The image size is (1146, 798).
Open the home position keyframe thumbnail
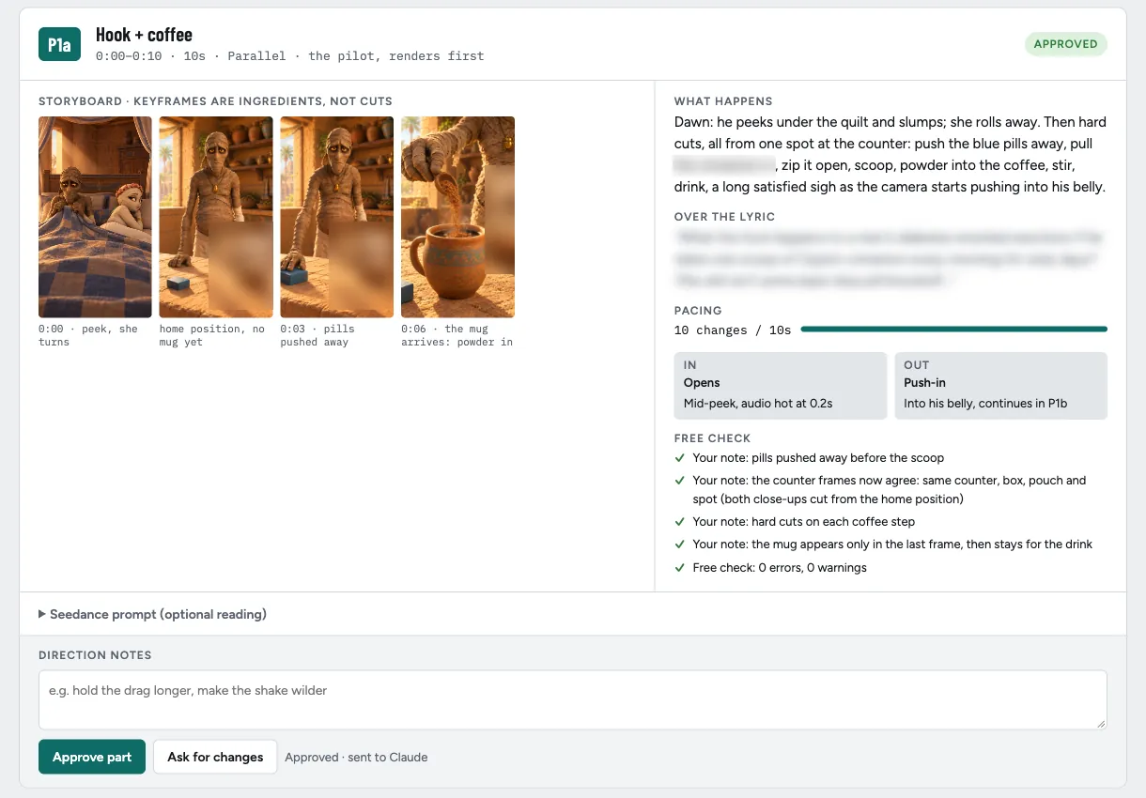tap(216, 217)
